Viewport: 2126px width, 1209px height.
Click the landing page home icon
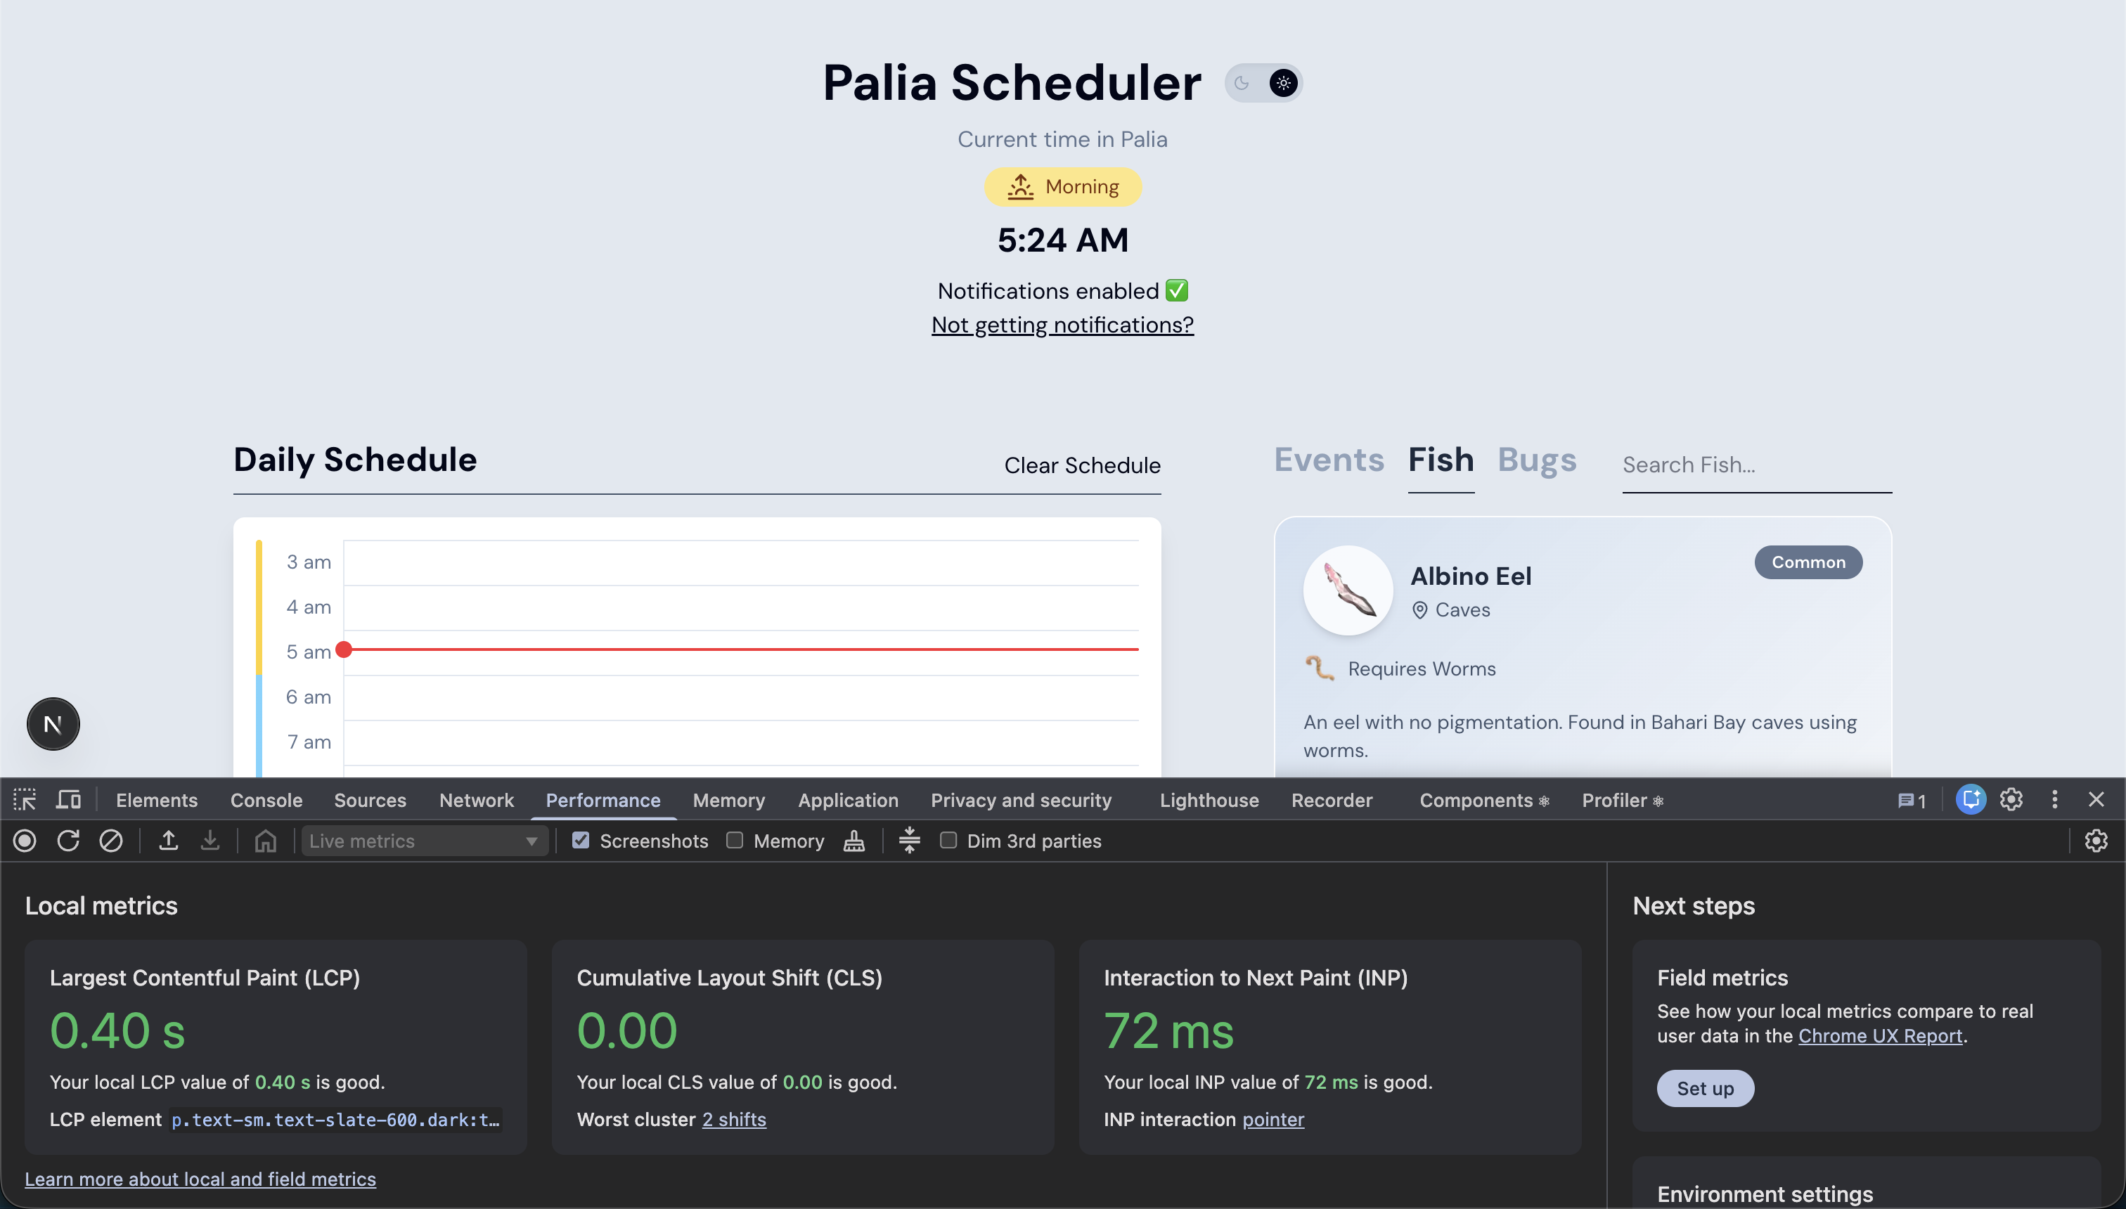tap(265, 841)
